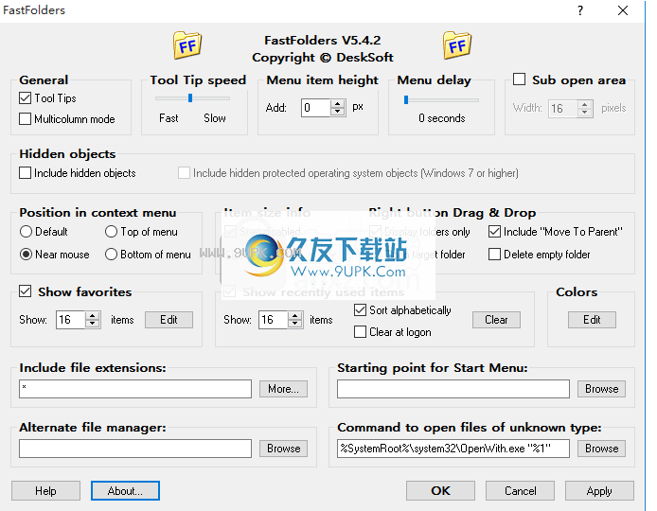
Task: Edit the favorites list
Action: pyautogui.click(x=169, y=320)
